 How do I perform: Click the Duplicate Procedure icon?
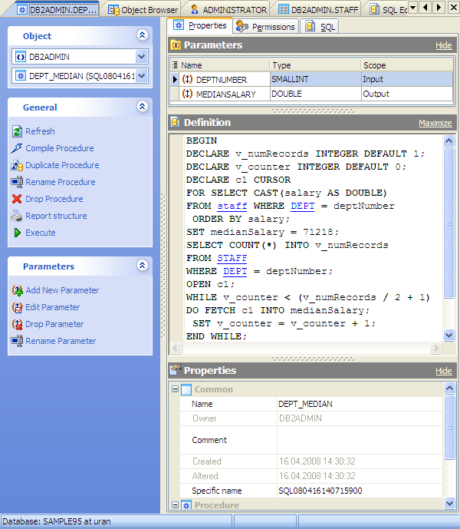click(x=18, y=165)
